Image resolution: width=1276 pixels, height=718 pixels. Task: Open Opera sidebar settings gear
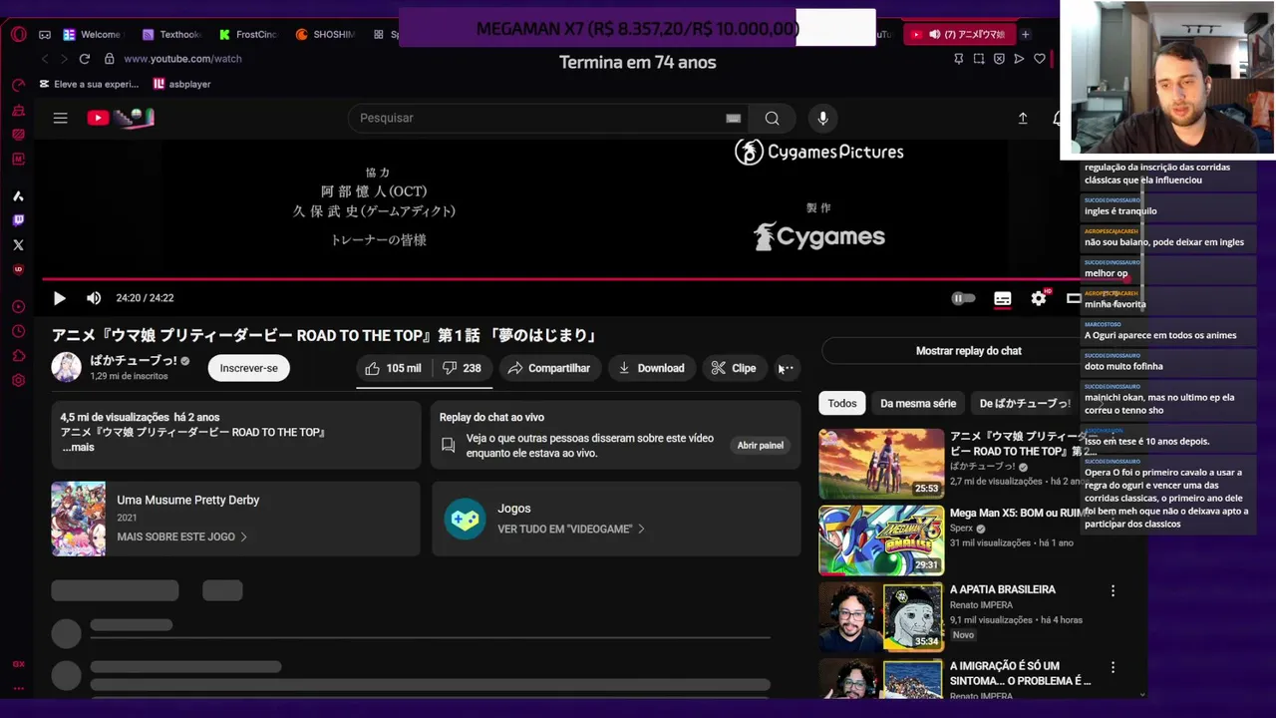pos(19,381)
